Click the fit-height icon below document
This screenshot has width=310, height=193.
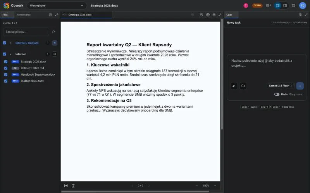73,186
